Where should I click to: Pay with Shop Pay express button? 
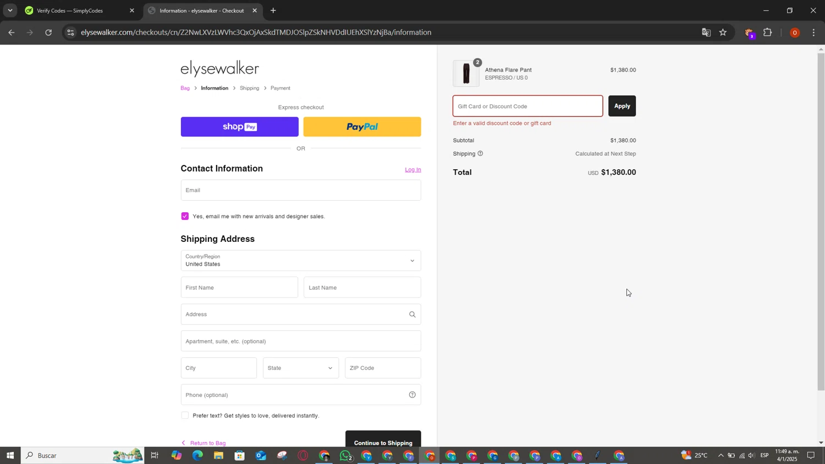pos(240,127)
